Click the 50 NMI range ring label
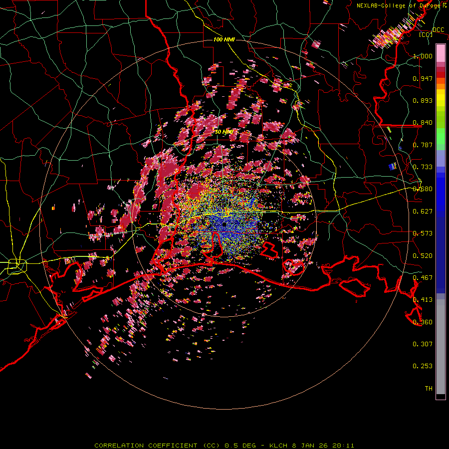The image size is (449, 449). click(224, 132)
